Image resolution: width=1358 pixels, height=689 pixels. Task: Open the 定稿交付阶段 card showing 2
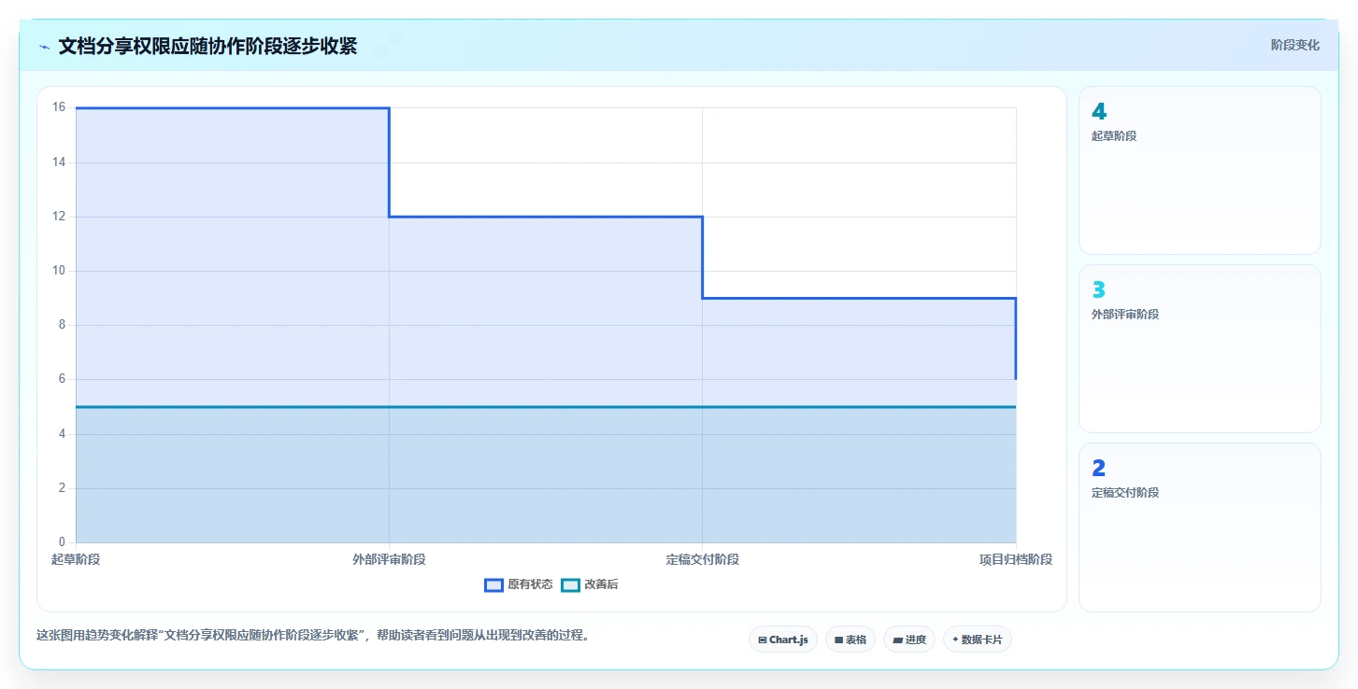1200,527
